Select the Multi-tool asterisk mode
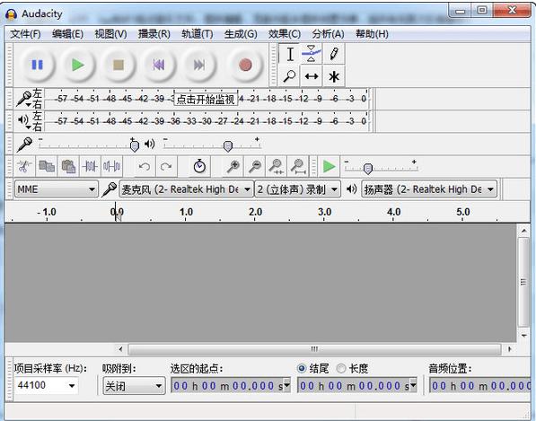The width and height of the screenshot is (536, 421). tap(334, 76)
